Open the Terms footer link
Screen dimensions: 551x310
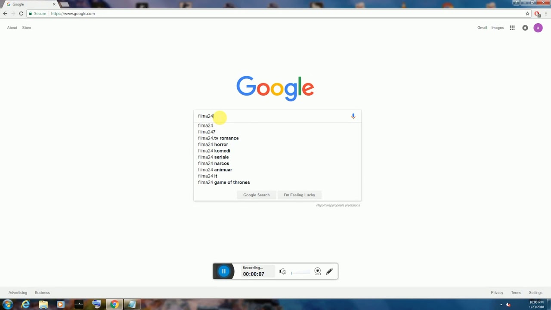click(516, 293)
